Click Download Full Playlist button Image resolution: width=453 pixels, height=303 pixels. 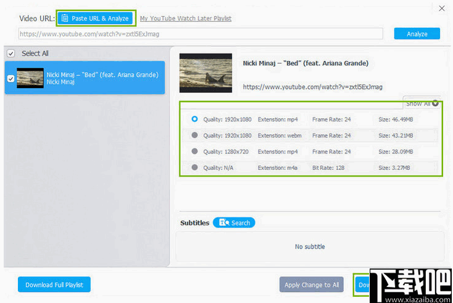tap(54, 285)
